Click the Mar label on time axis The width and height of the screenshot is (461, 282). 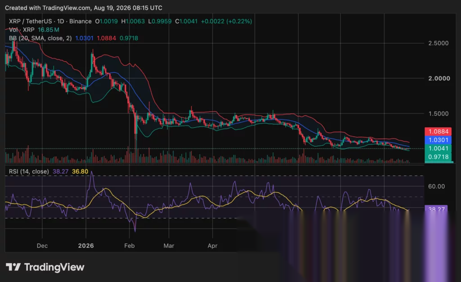[169, 246]
